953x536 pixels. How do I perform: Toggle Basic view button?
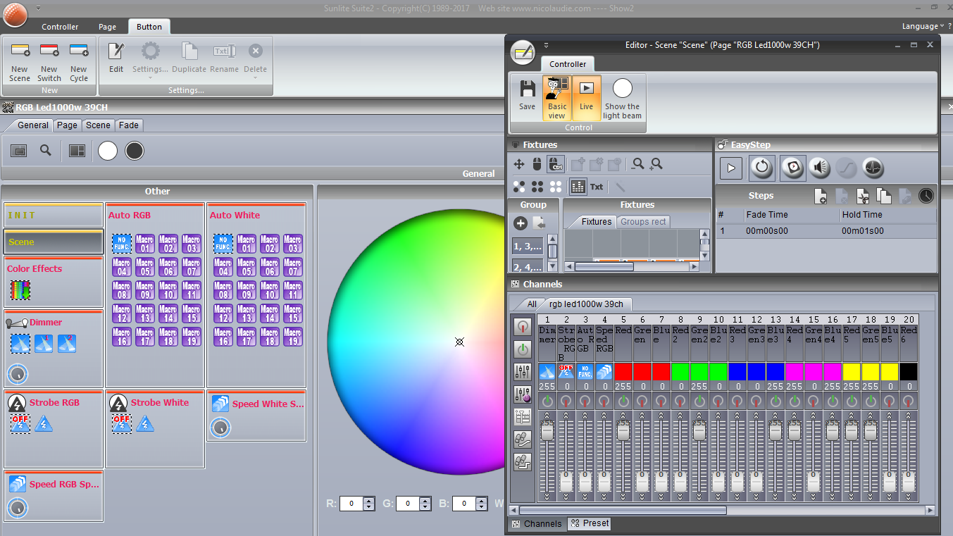557,90
